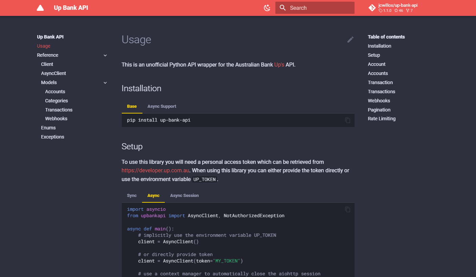The image size is (476, 277).
Task: Go to AsyncClient reference page
Action: tap(53, 73)
